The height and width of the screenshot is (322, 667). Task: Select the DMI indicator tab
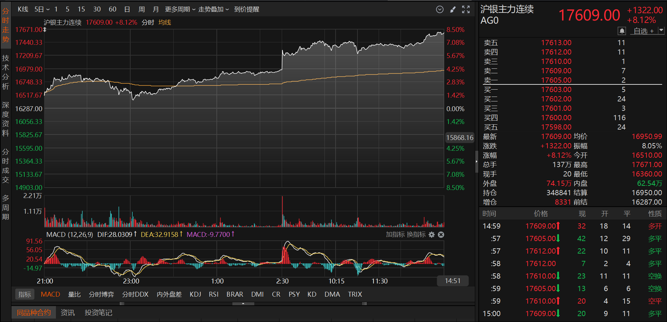pos(257,295)
